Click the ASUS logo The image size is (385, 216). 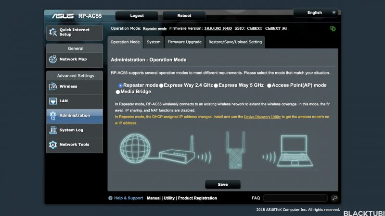pyautogui.click(x=63, y=16)
